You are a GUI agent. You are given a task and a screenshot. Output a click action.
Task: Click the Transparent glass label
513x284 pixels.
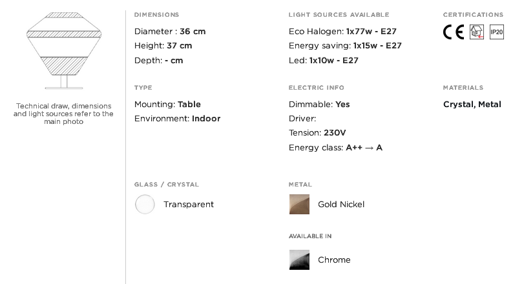point(188,205)
